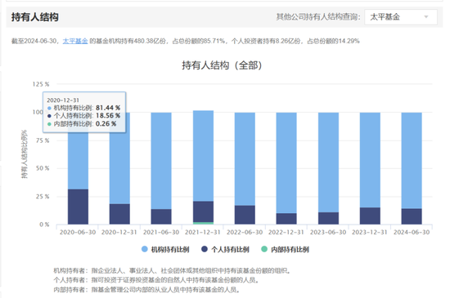
Task: Click the 2020-06-30 axis label
Action: (x=78, y=232)
